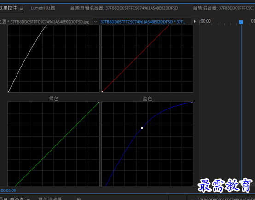This screenshot has height=200, width=255.
Task: Click the blue playhead marker on ruler
Action: tap(241, 23)
